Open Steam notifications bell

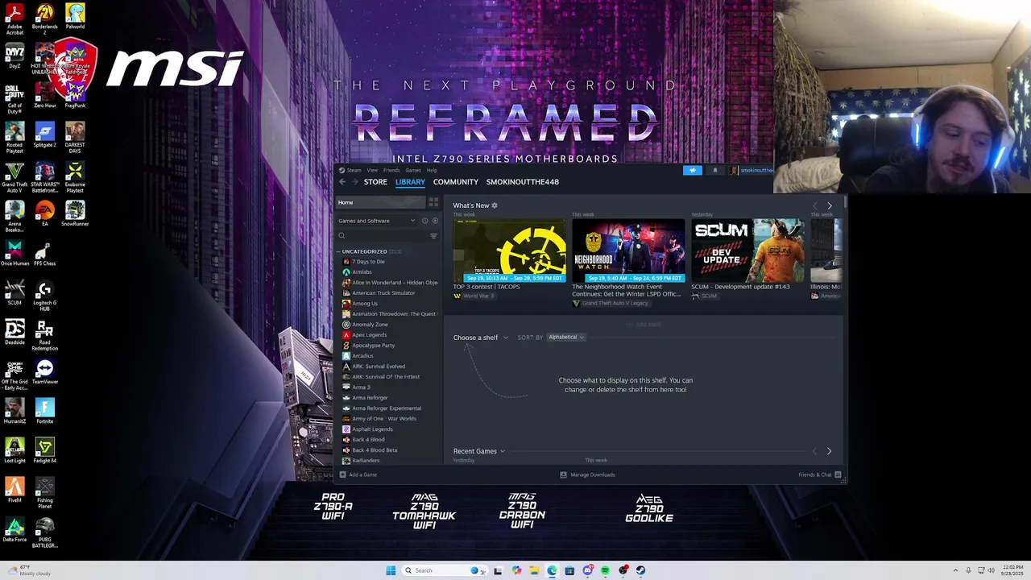coord(714,171)
